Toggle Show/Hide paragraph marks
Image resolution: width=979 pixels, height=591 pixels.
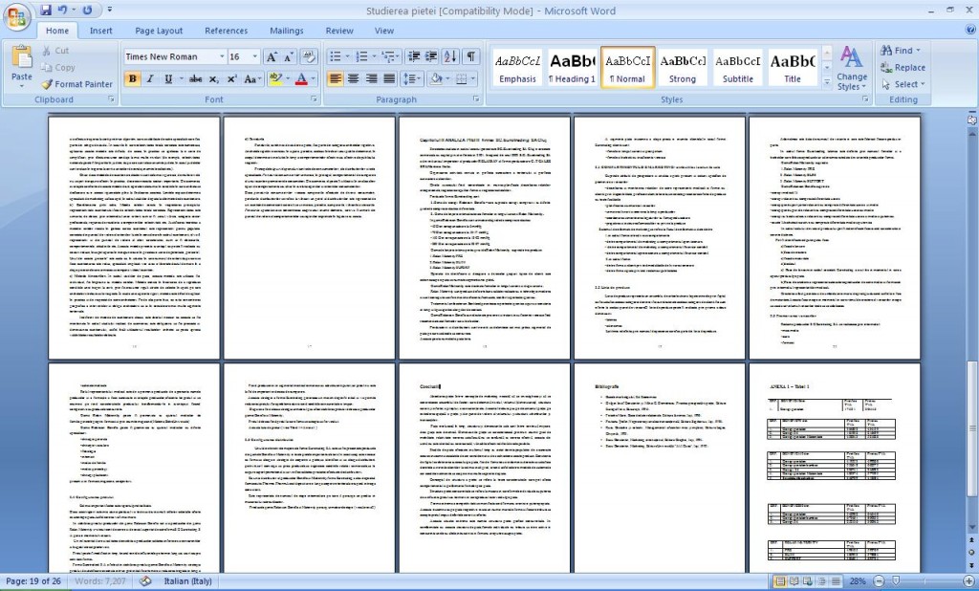click(x=471, y=56)
